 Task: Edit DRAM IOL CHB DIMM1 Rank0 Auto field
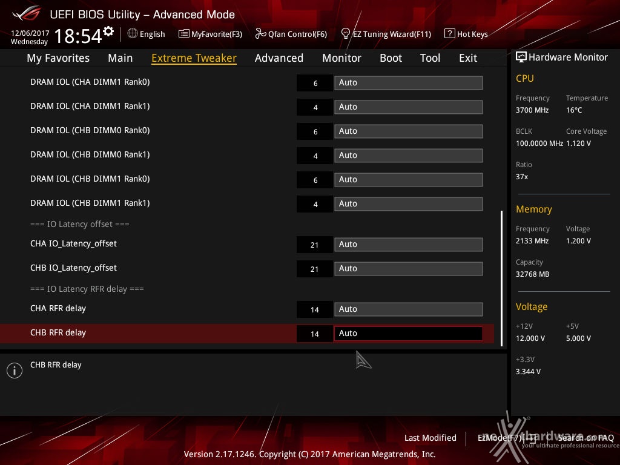tap(409, 179)
